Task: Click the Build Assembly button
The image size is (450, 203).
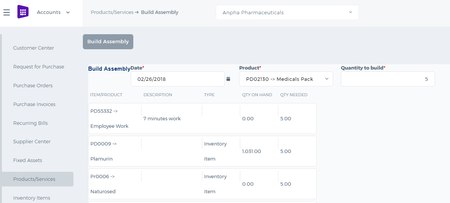Action: 108,42
